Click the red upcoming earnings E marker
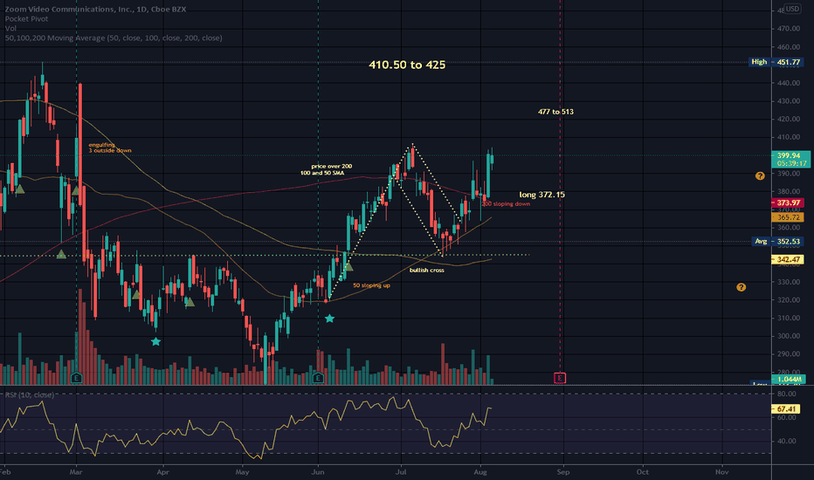Screen dimensions: 814x480 pyautogui.click(x=560, y=378)
